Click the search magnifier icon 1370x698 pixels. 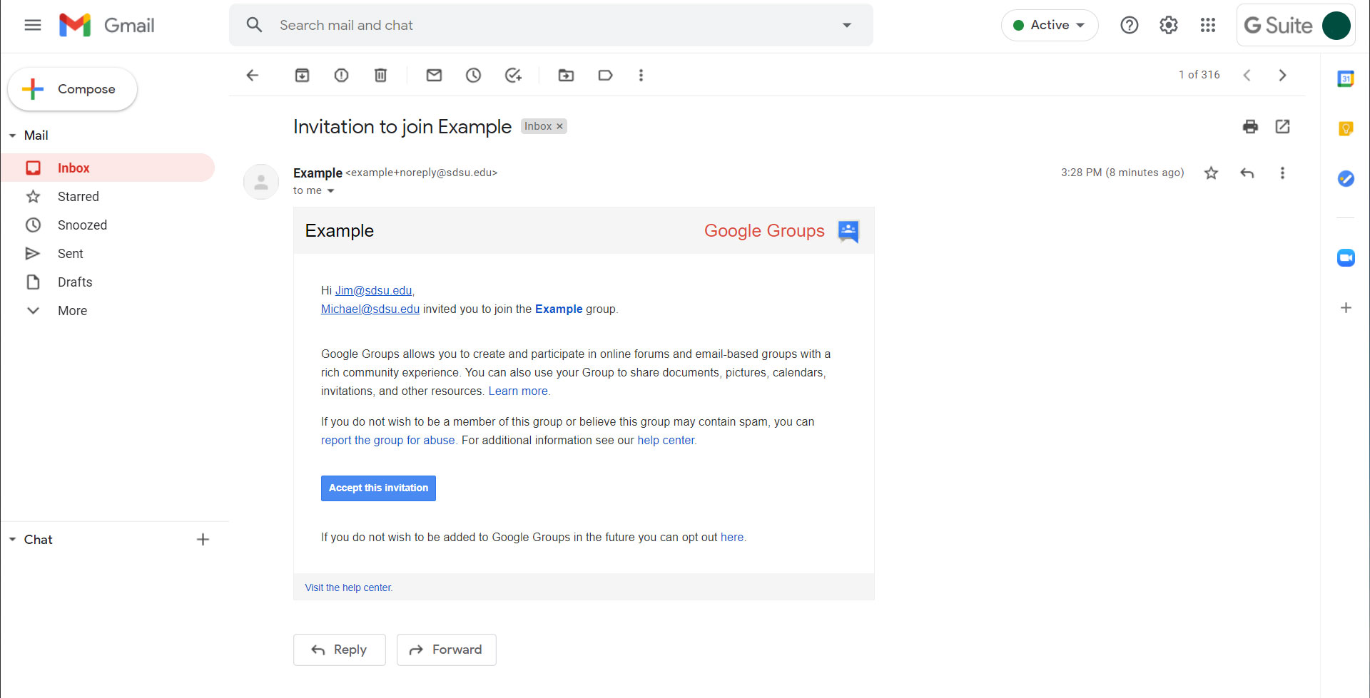tap(254, 25)
